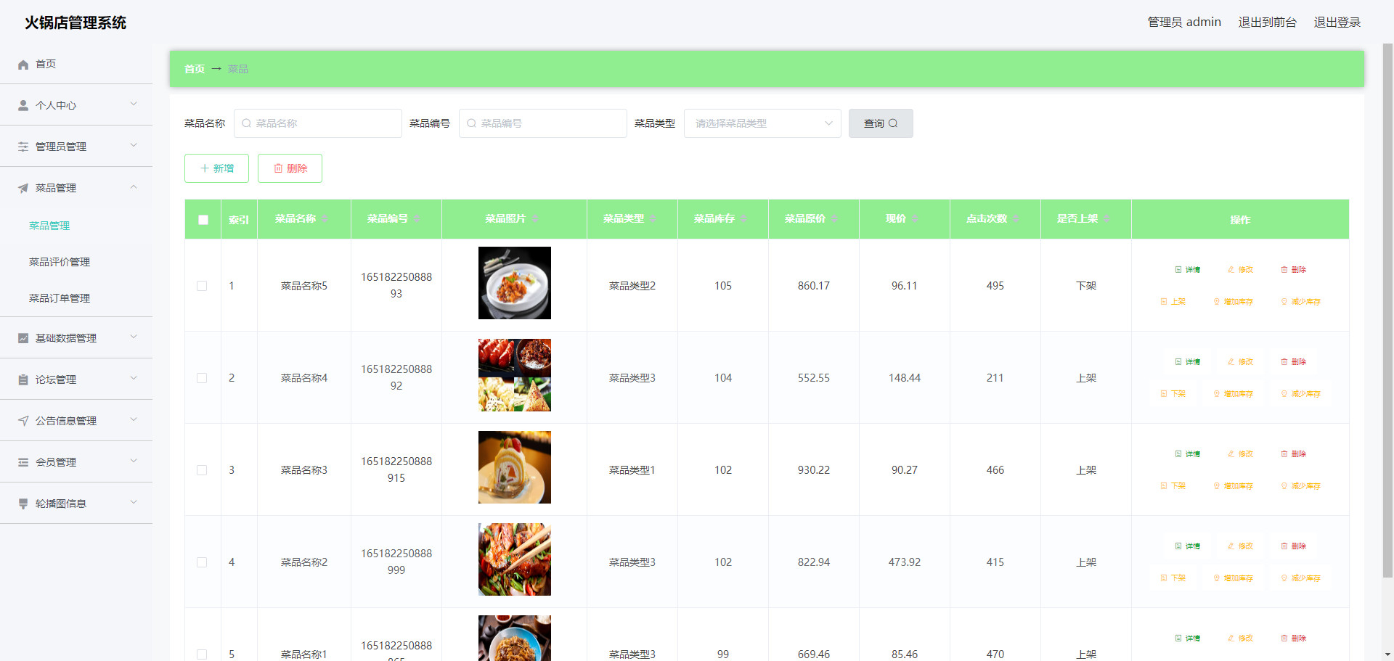Screen dimensions: 1394x661
Task: Click 增加库存 for 菜品名称3
Action: coord(1233,486)
